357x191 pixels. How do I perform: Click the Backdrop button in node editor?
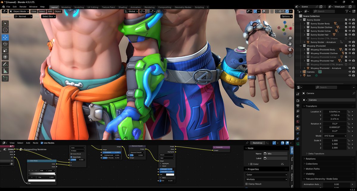pyautogui.click(x=258, y=143)
